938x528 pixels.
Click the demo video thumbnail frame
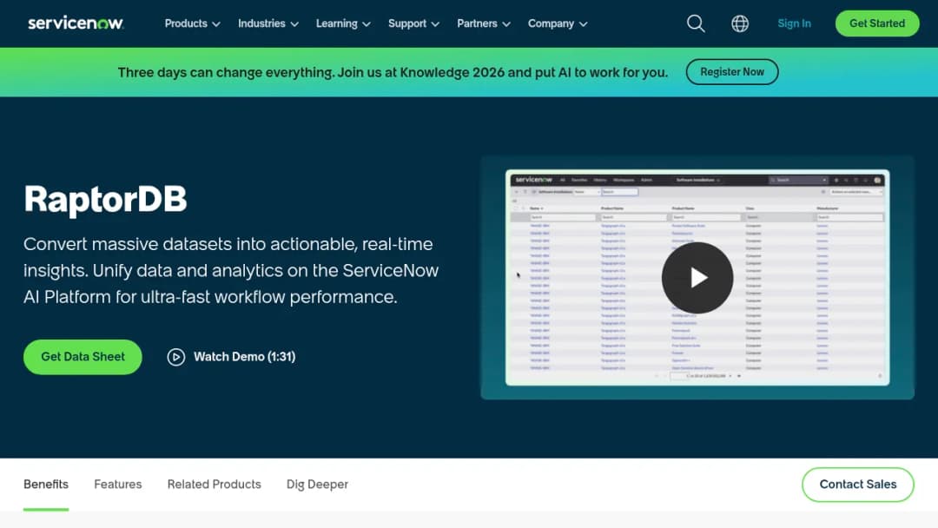click(697, 277)
